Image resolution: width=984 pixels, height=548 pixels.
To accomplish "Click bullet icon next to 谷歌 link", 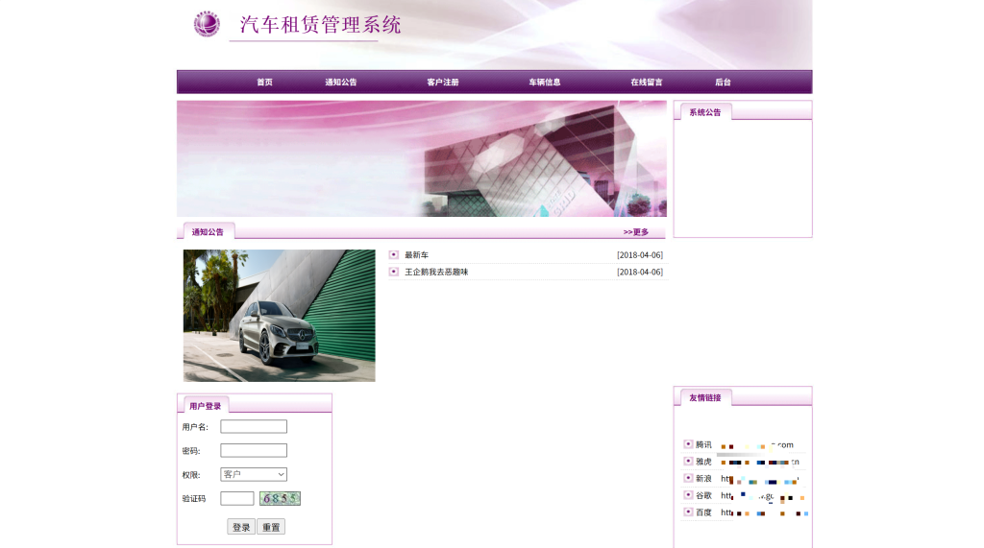I will [x=688, y=494].
